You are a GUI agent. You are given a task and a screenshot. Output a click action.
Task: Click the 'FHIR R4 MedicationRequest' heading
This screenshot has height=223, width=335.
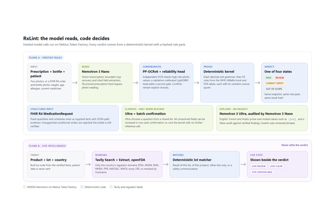(x=52, y=114)
